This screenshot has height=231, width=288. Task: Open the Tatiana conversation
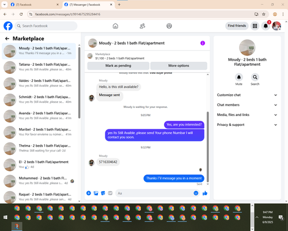coord(39,68)
